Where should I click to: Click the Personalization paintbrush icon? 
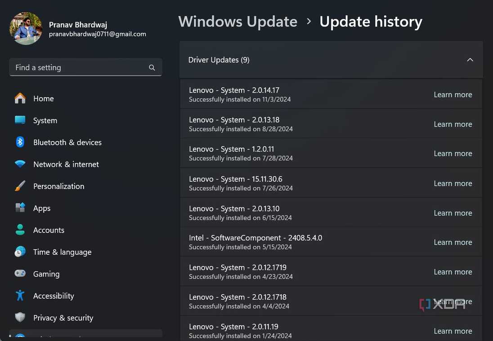tap(20, 186)
